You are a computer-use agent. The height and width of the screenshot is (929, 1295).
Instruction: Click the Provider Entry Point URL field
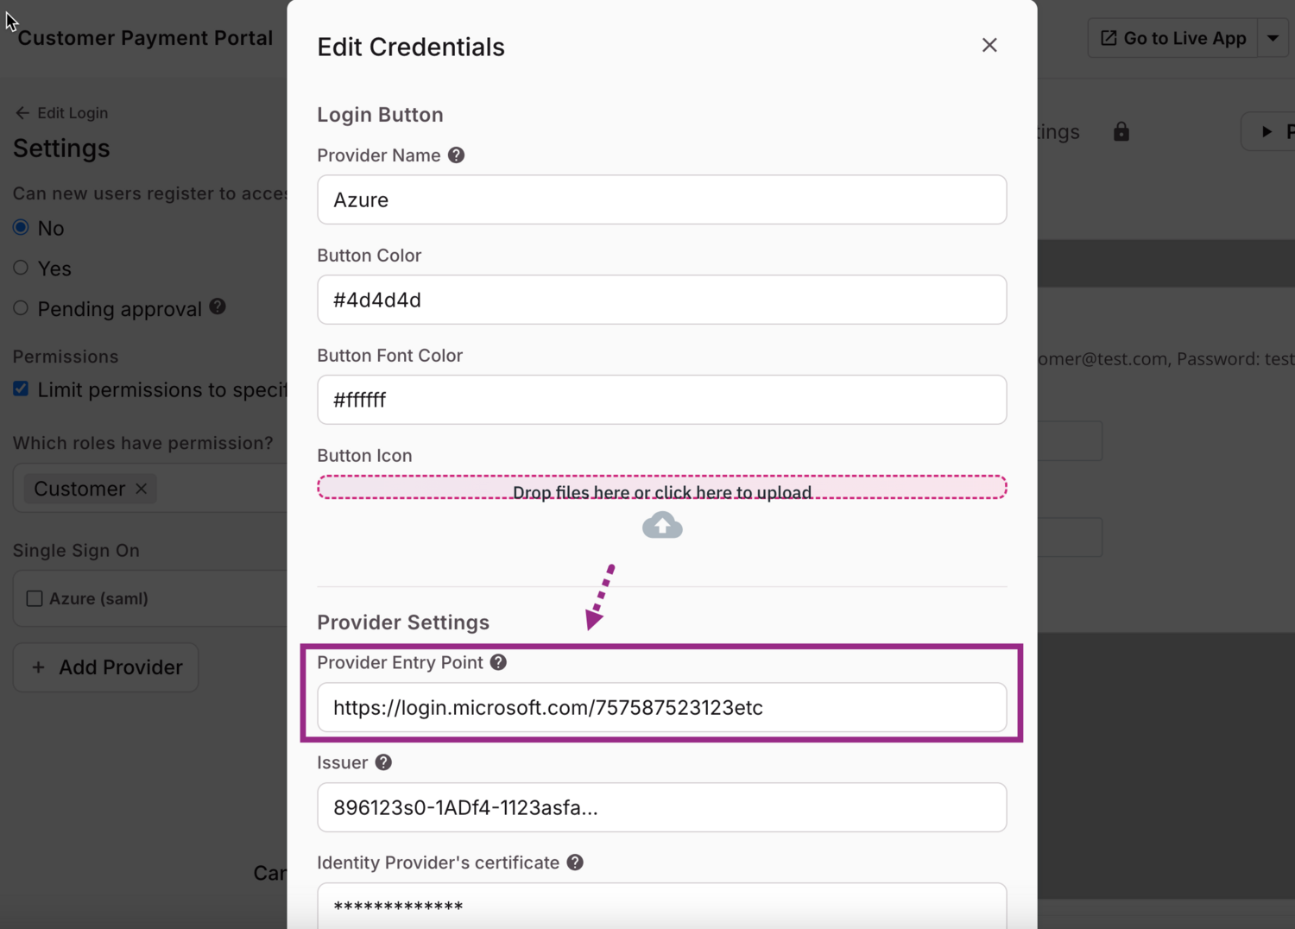tap(661, 708)
